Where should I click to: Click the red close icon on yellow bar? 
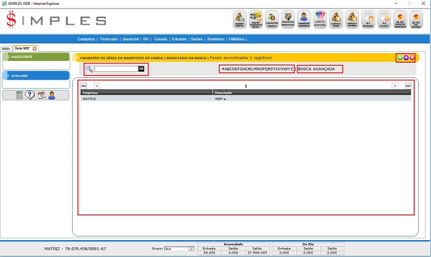coord(412,57)
